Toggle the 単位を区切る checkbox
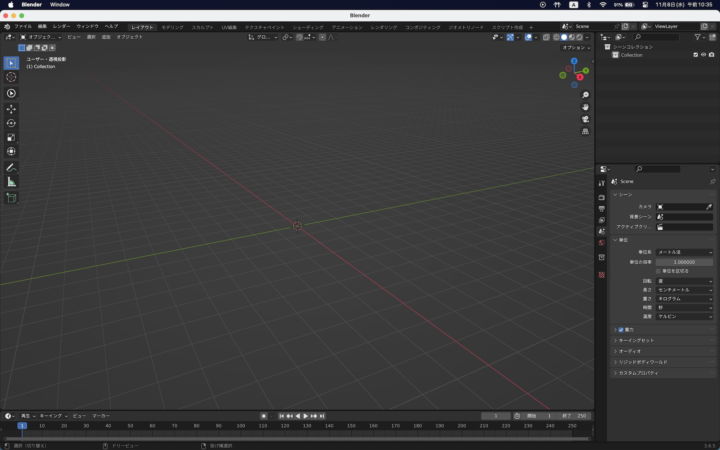Image resolution: width=720 pixels, height=450 pixels. (x=658, y=271)
